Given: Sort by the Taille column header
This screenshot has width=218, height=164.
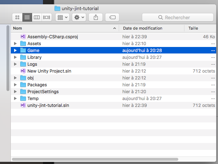Looking at the screenshot, I should tap(200, 28).
